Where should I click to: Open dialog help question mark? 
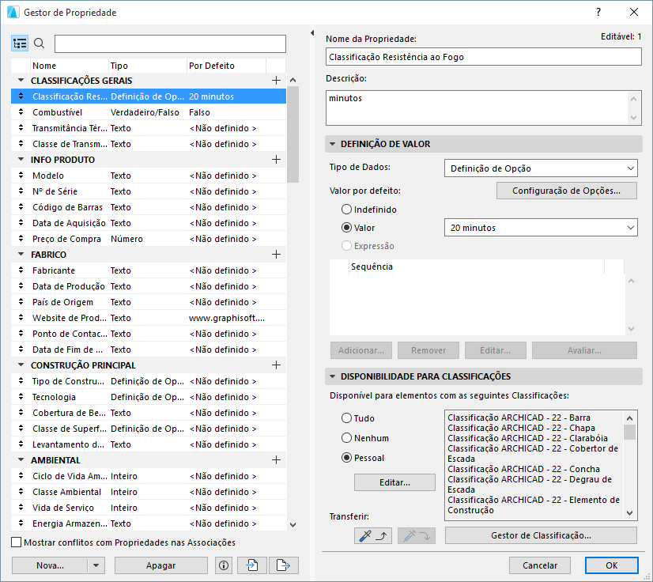point(598,12)
